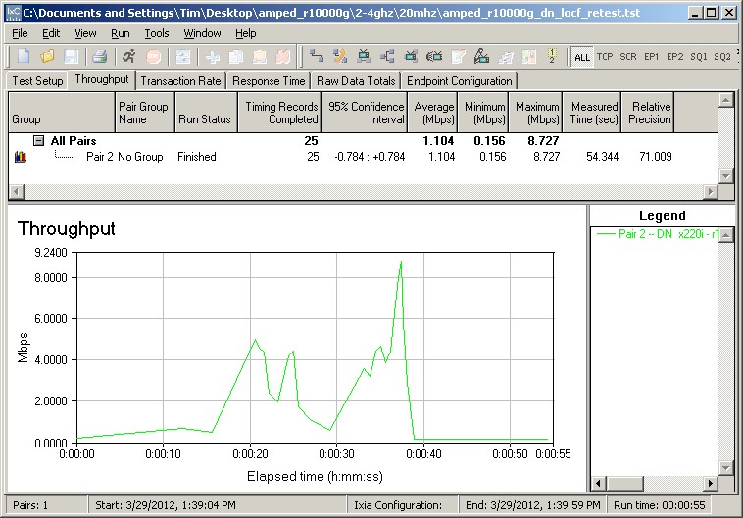Click the 1-2 renumber pairs icon
Viewport: 743px width, 518px height.
tap(552, 56)
